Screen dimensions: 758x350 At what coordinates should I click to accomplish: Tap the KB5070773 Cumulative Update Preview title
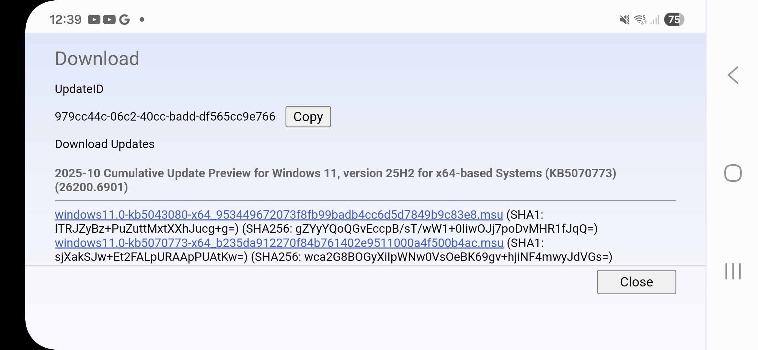pos(336,180)
